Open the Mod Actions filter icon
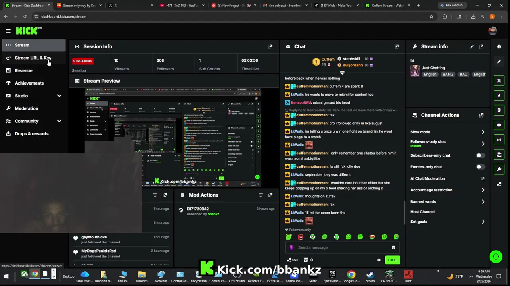This screenshot has width=510, height=286. [x=261, y=195]
